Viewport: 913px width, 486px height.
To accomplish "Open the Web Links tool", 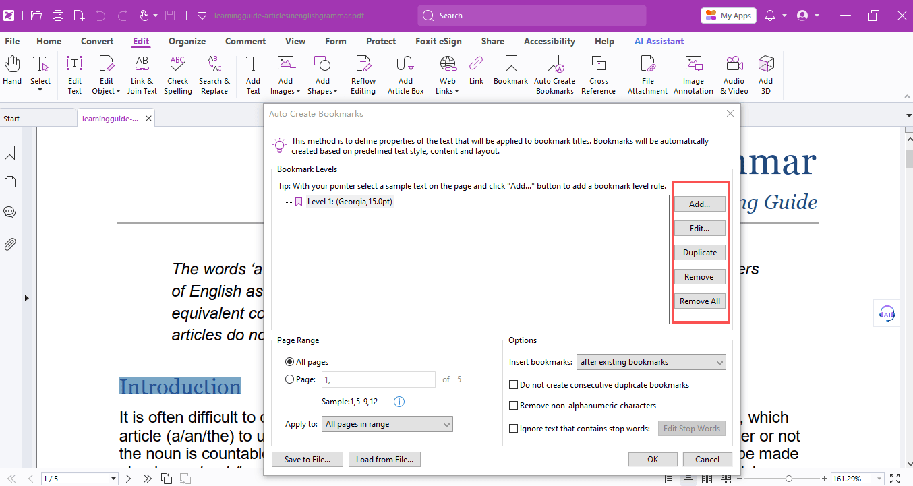I will pyautogui.click(x=448, y=75).
